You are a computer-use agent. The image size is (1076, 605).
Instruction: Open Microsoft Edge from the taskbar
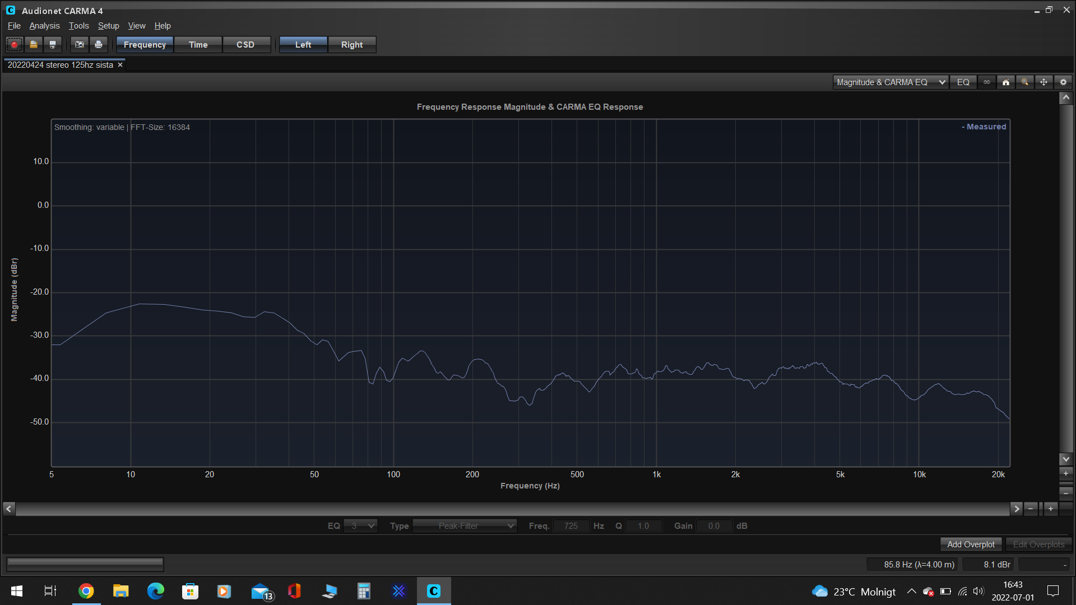(x=155, y=591)
